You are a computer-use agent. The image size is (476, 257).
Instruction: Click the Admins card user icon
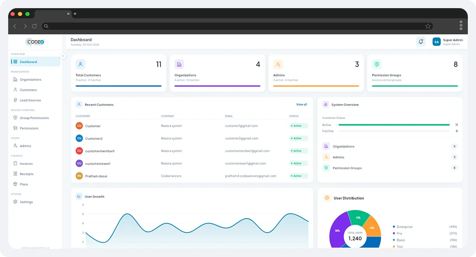278,64
